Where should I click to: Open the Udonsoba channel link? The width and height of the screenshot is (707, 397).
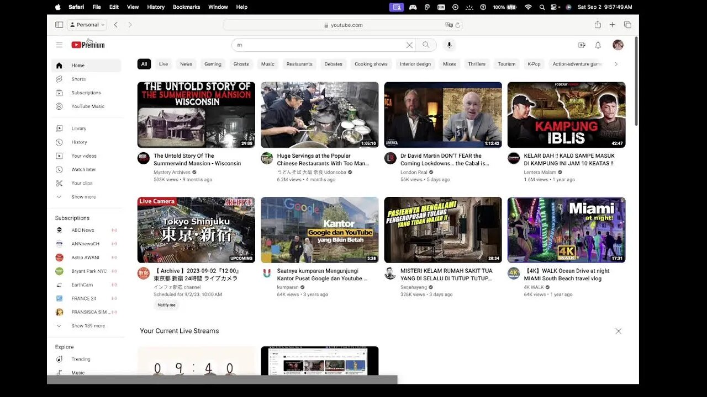tap(312, 172)
